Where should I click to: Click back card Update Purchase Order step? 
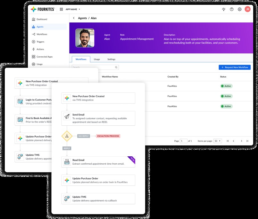33,138
